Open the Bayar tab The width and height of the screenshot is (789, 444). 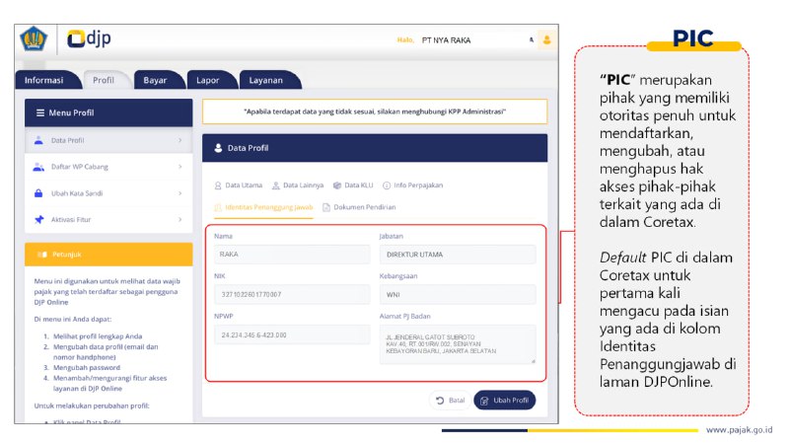[155, 80]
